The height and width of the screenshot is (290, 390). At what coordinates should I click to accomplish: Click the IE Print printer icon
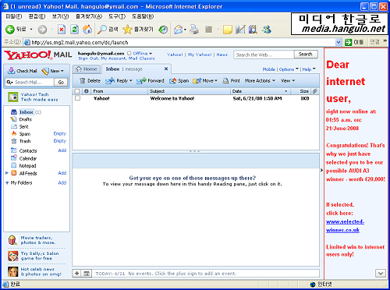tap(194, 30)
